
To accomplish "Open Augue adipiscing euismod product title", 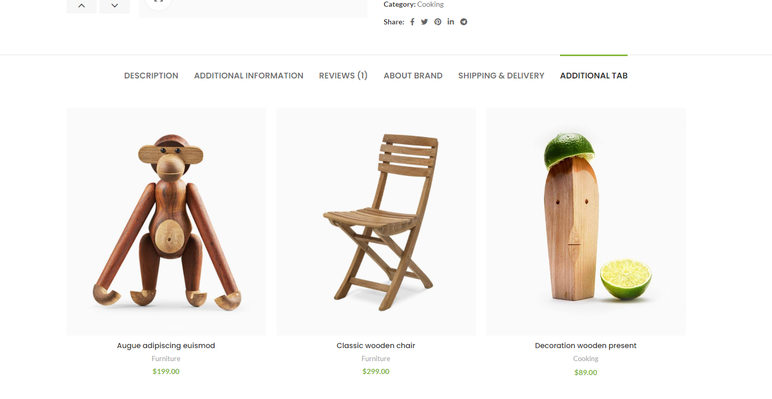I will click(x=166, y=345).
